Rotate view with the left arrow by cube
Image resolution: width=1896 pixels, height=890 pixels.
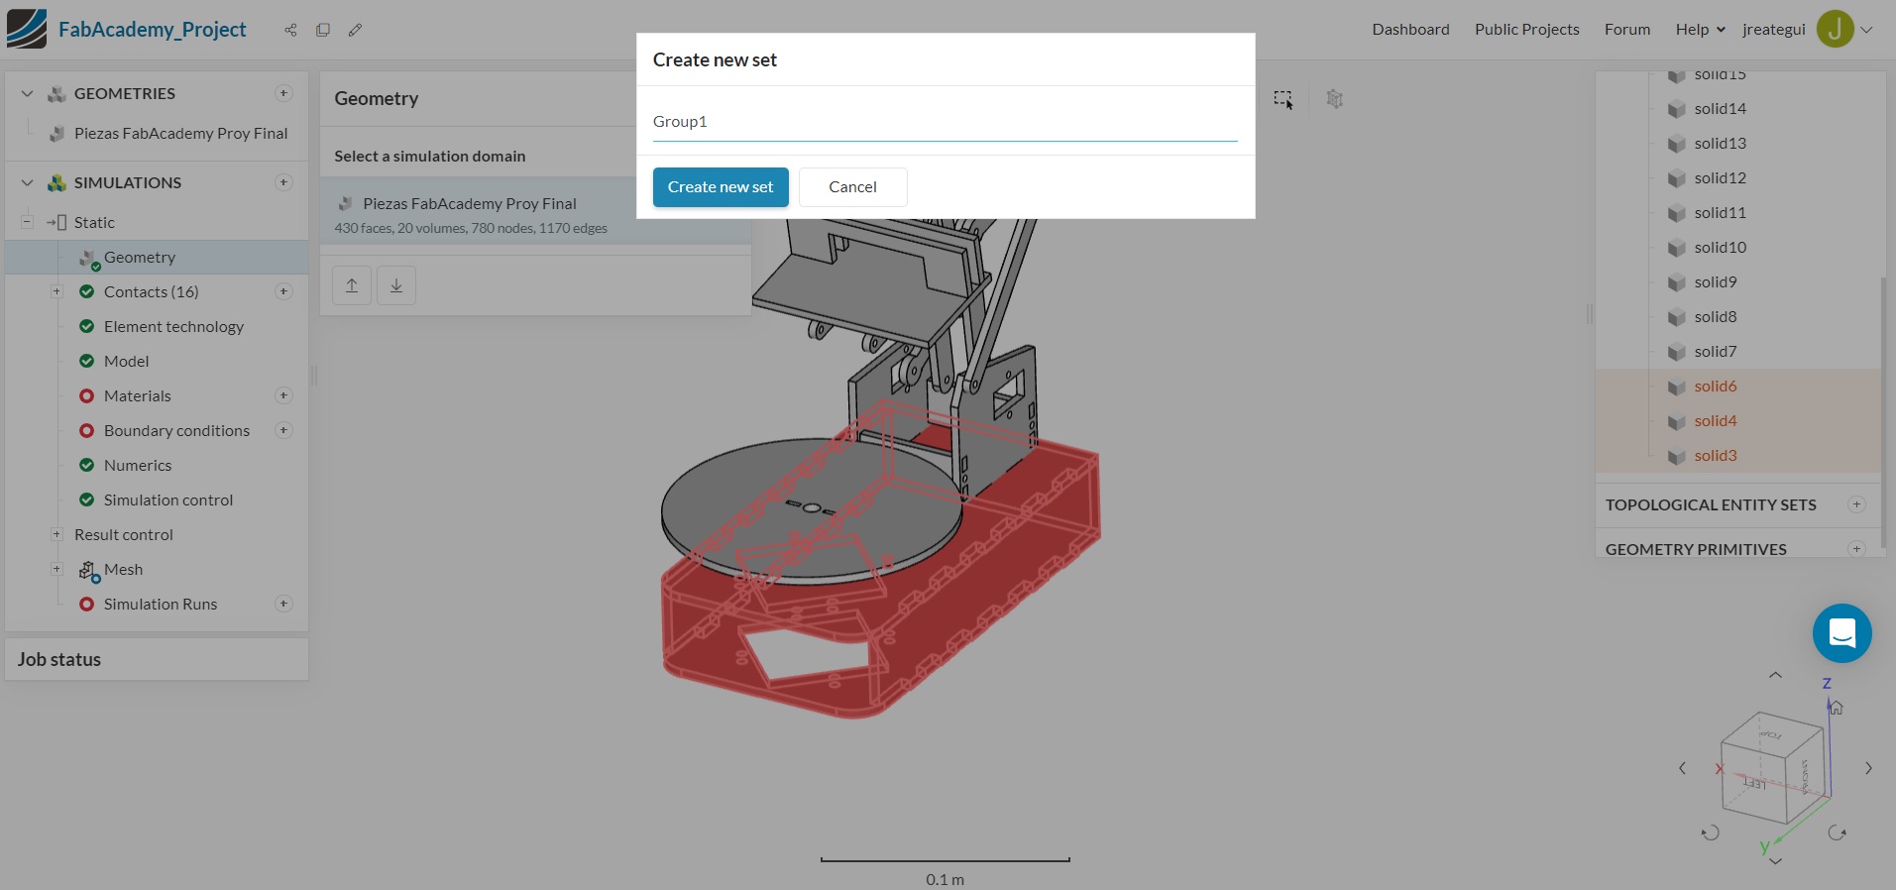pos(1682,768)
